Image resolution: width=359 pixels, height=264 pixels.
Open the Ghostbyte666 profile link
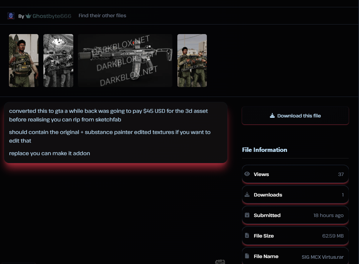52,16
